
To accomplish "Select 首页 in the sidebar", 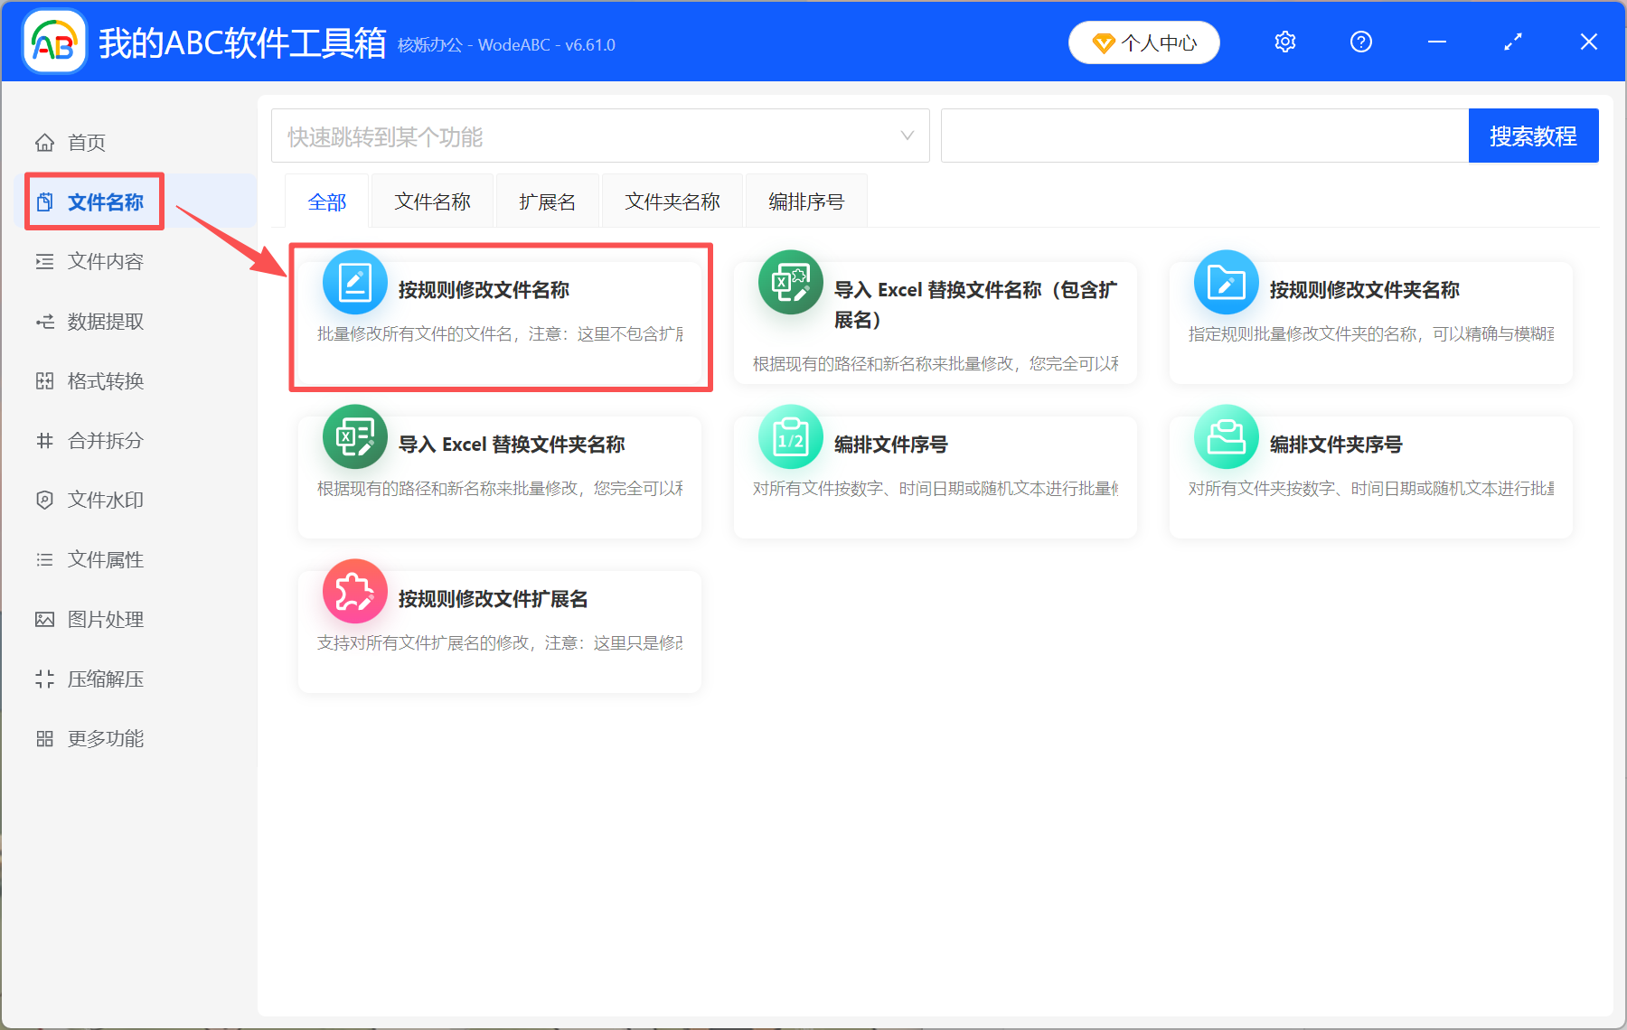I will click(x=85, y=142).
